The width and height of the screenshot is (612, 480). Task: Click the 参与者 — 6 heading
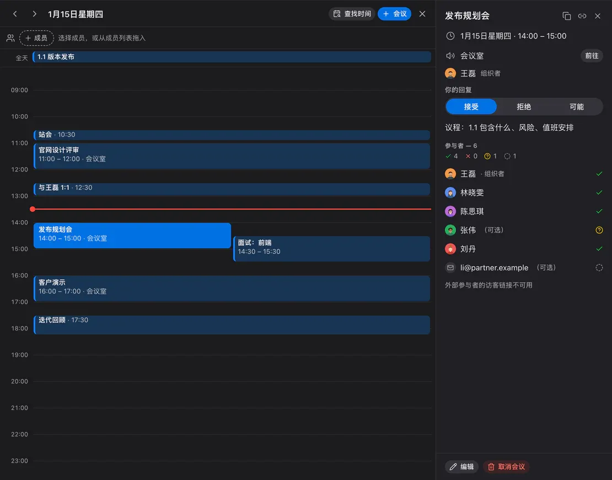pyautogui.click(x=461, y=146)
